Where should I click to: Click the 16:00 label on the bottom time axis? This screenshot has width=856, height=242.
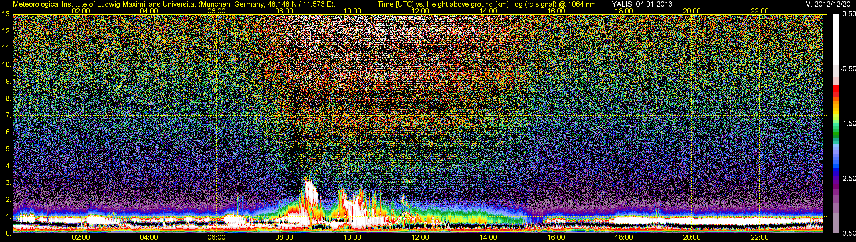pos(556,237)
